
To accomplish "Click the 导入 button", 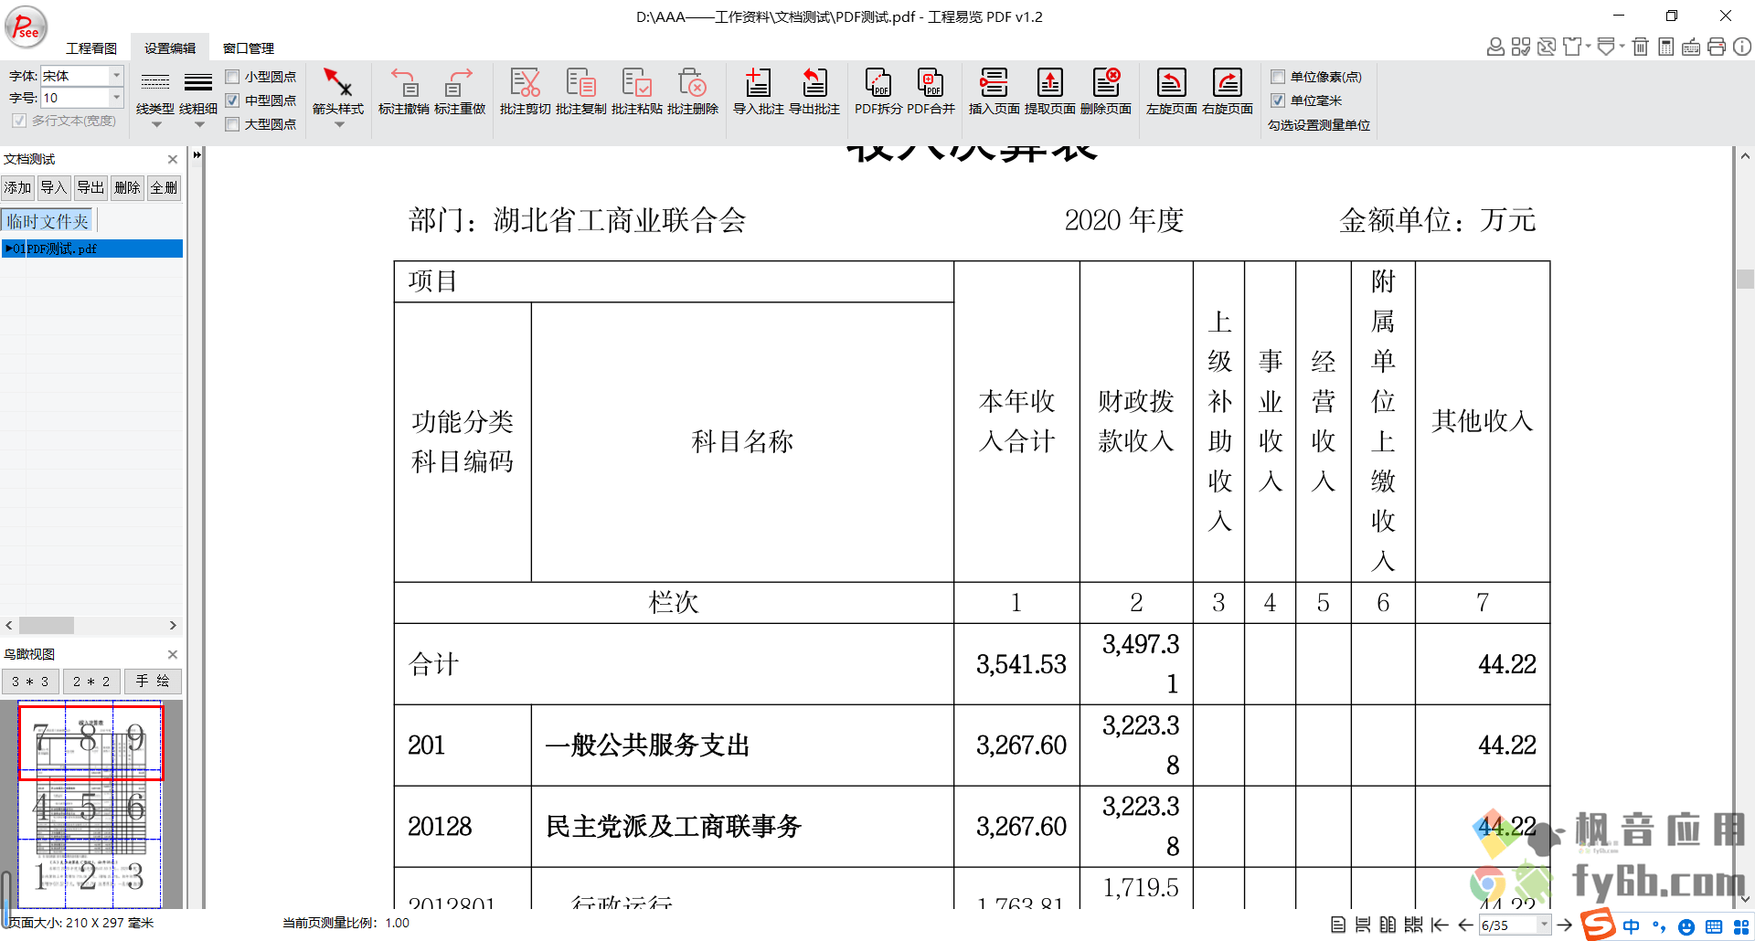I will pos(54,188).
